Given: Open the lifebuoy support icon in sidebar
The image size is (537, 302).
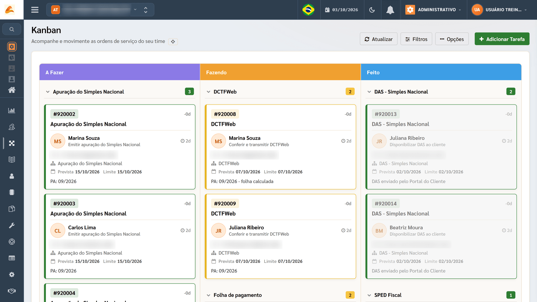Looking at the screenshot, I should point(12,242).
